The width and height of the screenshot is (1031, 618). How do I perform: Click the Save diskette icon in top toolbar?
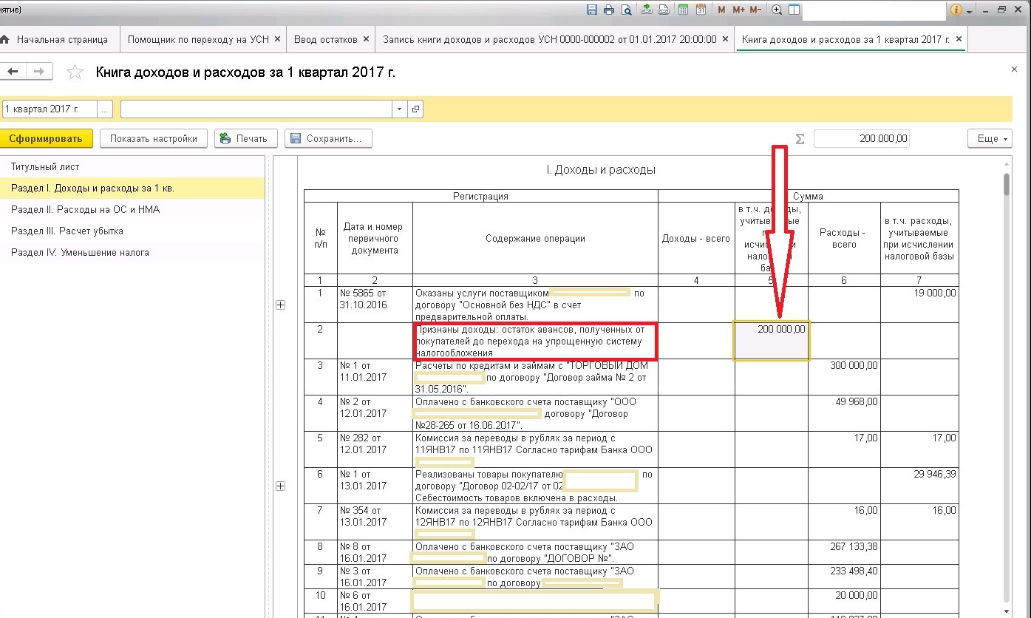pos(592,10)
